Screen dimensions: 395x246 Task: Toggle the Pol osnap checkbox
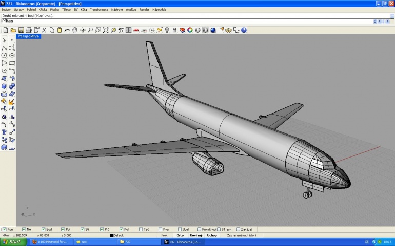(63, 229)
